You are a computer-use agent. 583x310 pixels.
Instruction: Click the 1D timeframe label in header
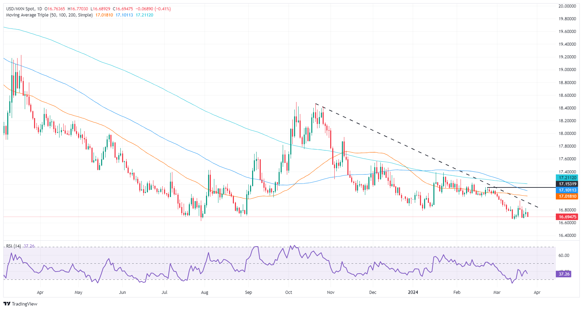39,9
